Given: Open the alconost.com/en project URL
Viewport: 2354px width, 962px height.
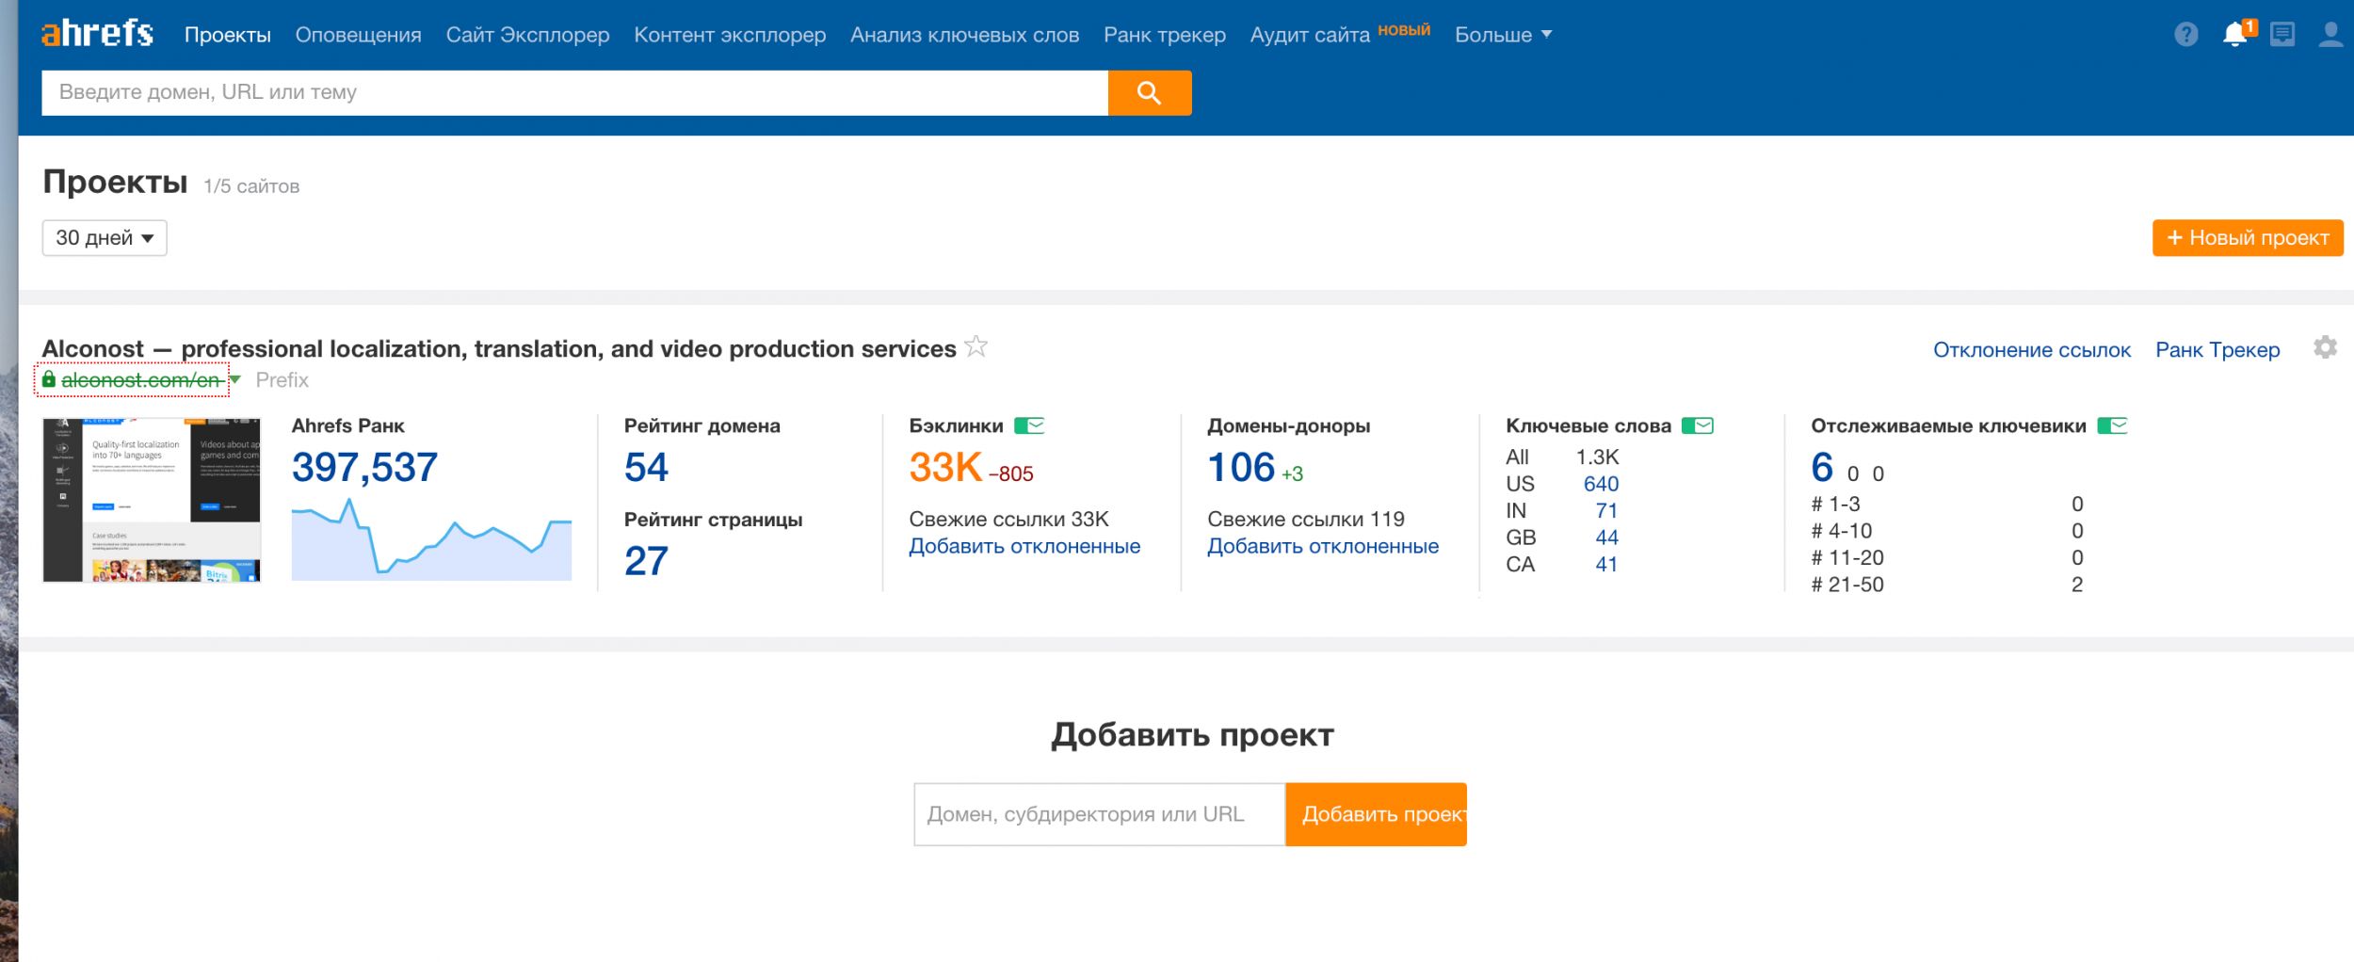Looking at the screenshot, I should [140, 379].
